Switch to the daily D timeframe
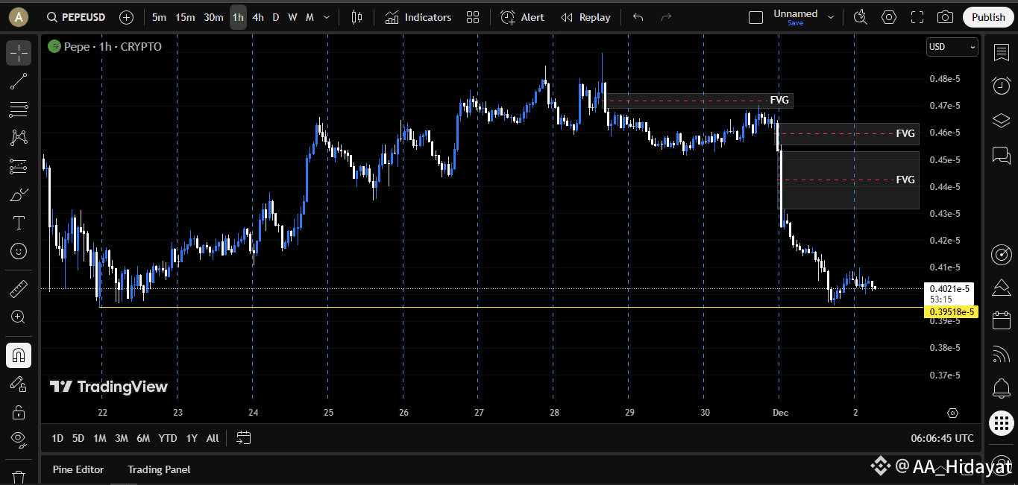The width and height of the screenshot is (1018, 485). 275,17
